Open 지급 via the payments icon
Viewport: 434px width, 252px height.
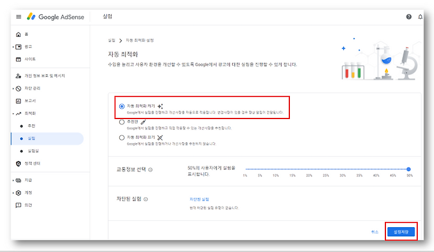pyautogui.click(x=19, y=180)
